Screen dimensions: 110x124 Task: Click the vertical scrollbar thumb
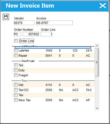pos(97,62)
